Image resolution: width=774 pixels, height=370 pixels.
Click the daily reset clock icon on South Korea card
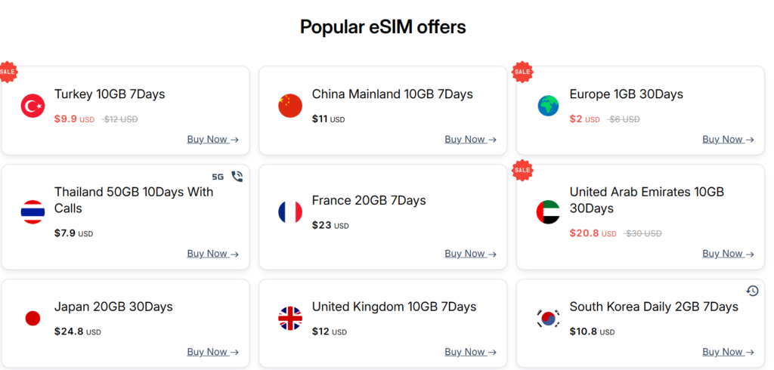[x=752, y=291]
